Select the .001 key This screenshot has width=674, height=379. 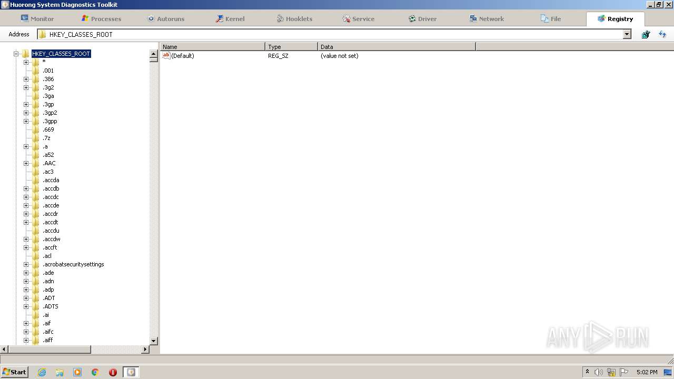pos(48,71)
